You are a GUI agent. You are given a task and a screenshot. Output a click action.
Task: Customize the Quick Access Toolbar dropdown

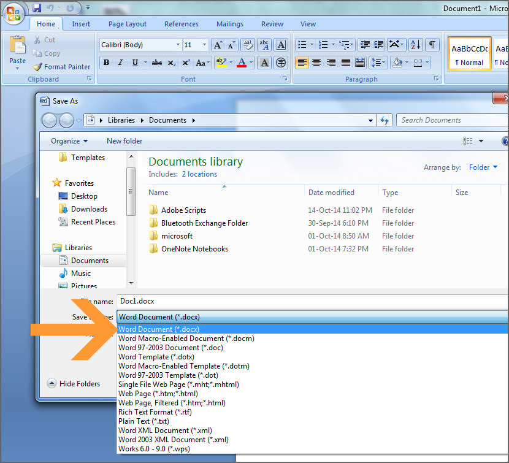88,7
